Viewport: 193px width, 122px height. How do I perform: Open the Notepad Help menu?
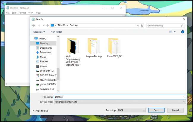tap(38, 13)
